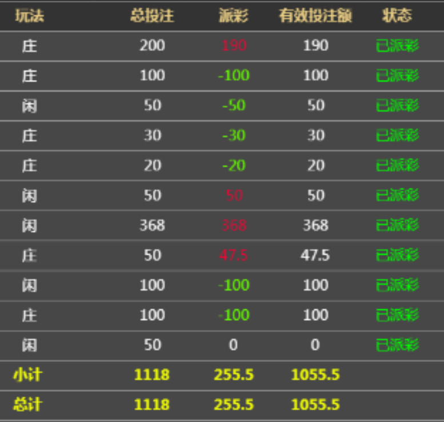Click the green -50 payout value
Image resolution: width=444 pixels, height=422 pixels.
[x=234, y=105]
